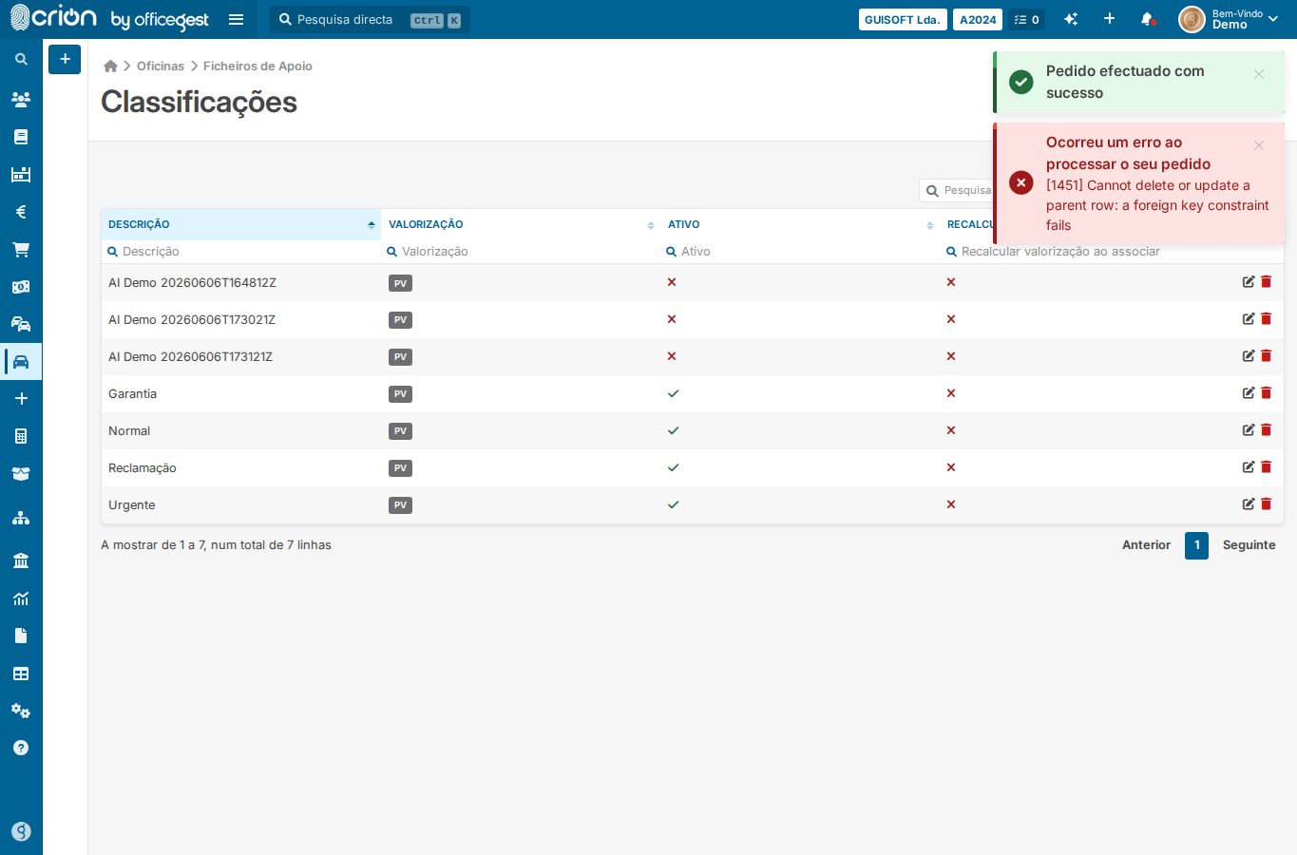The width and height of the screenshot is (1297, 855).
Task: Select the Reclamação description cell
Action: click(x=143, y=467)
